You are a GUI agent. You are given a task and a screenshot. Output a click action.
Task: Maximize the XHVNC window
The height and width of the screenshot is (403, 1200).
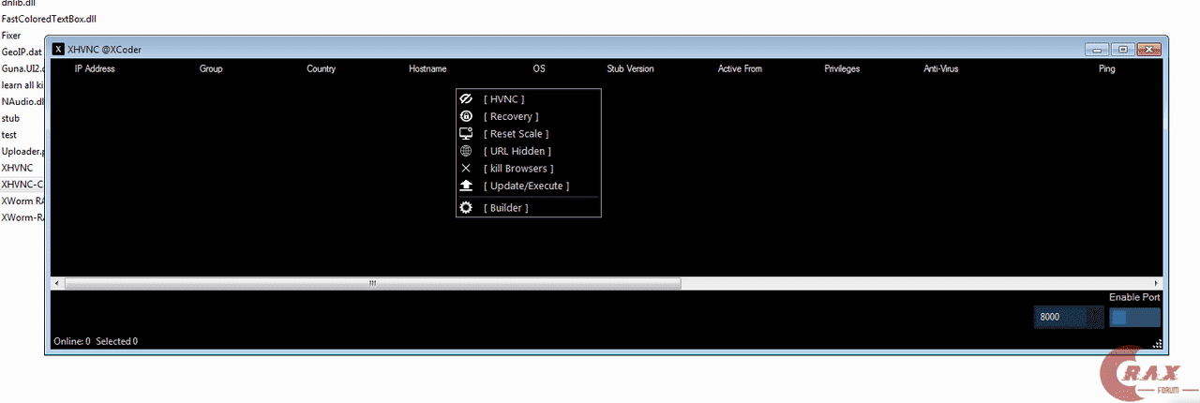(x=1122, y=49)
